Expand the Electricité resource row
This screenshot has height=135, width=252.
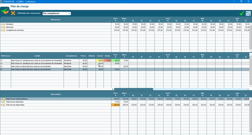1,27
